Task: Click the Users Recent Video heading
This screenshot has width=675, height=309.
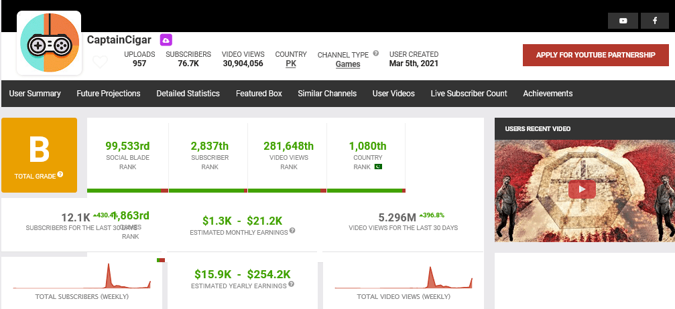Action: pyautogui.click(x=538, y=128)
